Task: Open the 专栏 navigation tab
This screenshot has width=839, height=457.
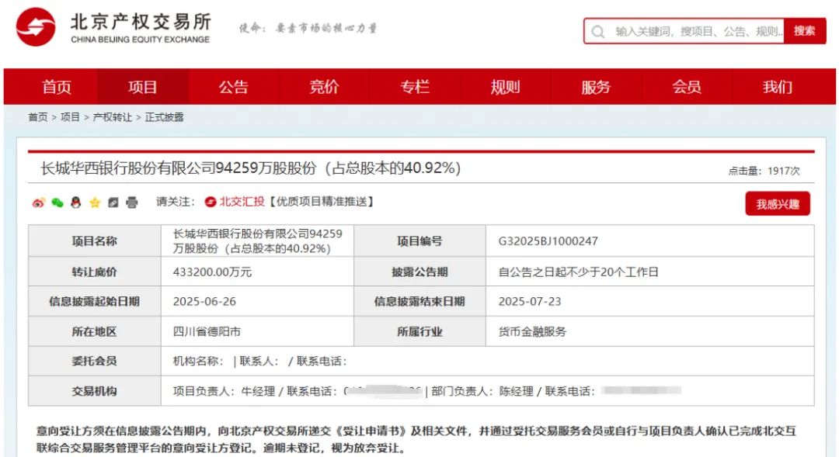Action: click(415, 87)
